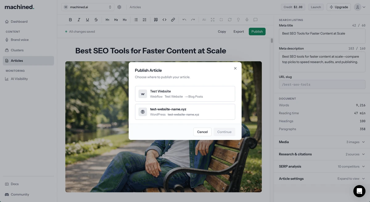Toggle Bold formatting in the toolbar
Viewport: 370px width, 202px height.
pos(70,20)
